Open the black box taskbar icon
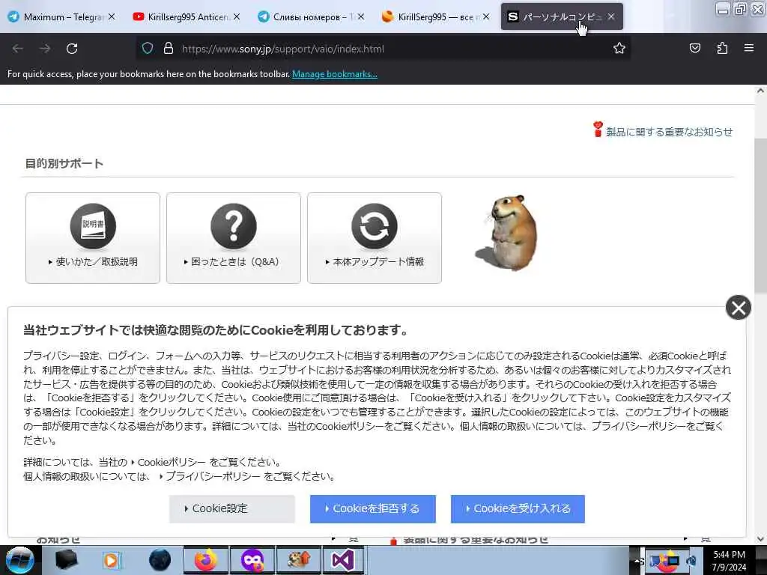The height and width of the screenshot is (575, 767). tap(67, 560)
